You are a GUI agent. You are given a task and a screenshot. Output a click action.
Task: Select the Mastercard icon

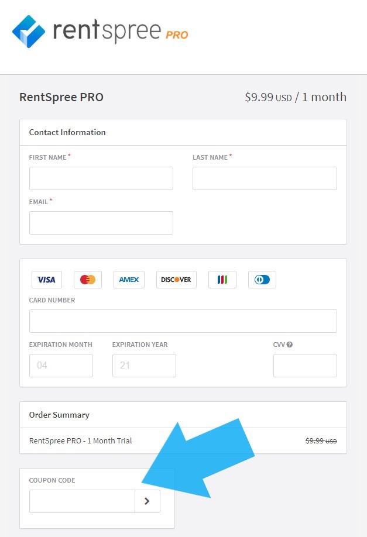[87, 280]
